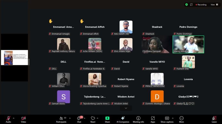Select the Lovenia participant tile
This screenshot has width=222, height=124.
(188, 79)
